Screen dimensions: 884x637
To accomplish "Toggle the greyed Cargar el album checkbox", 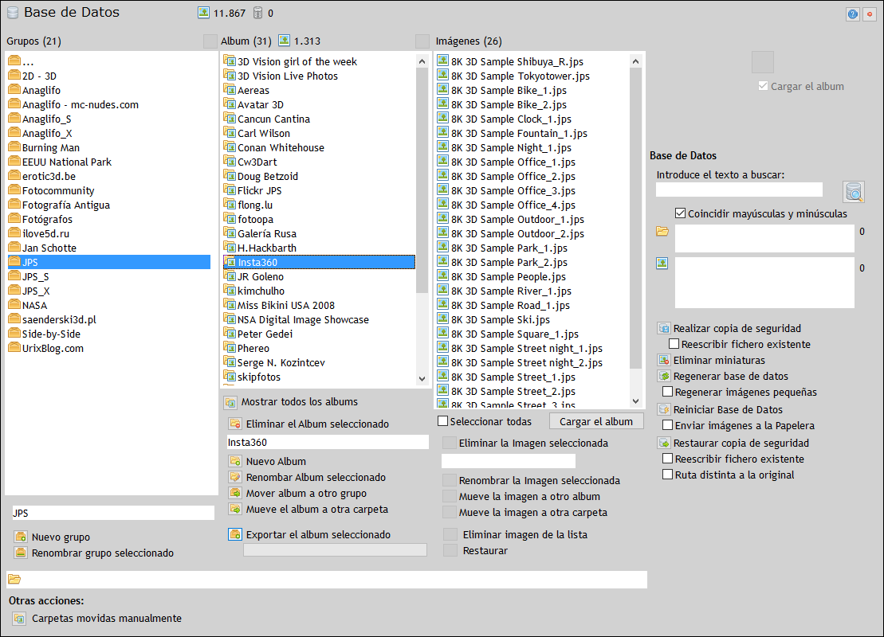I will tap(763, 86).
